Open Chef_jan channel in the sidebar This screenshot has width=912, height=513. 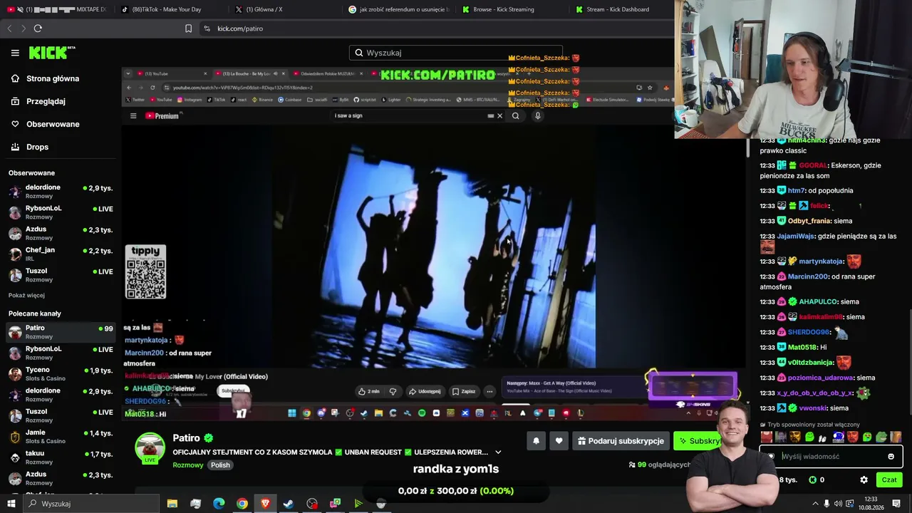tap(61, 254)
